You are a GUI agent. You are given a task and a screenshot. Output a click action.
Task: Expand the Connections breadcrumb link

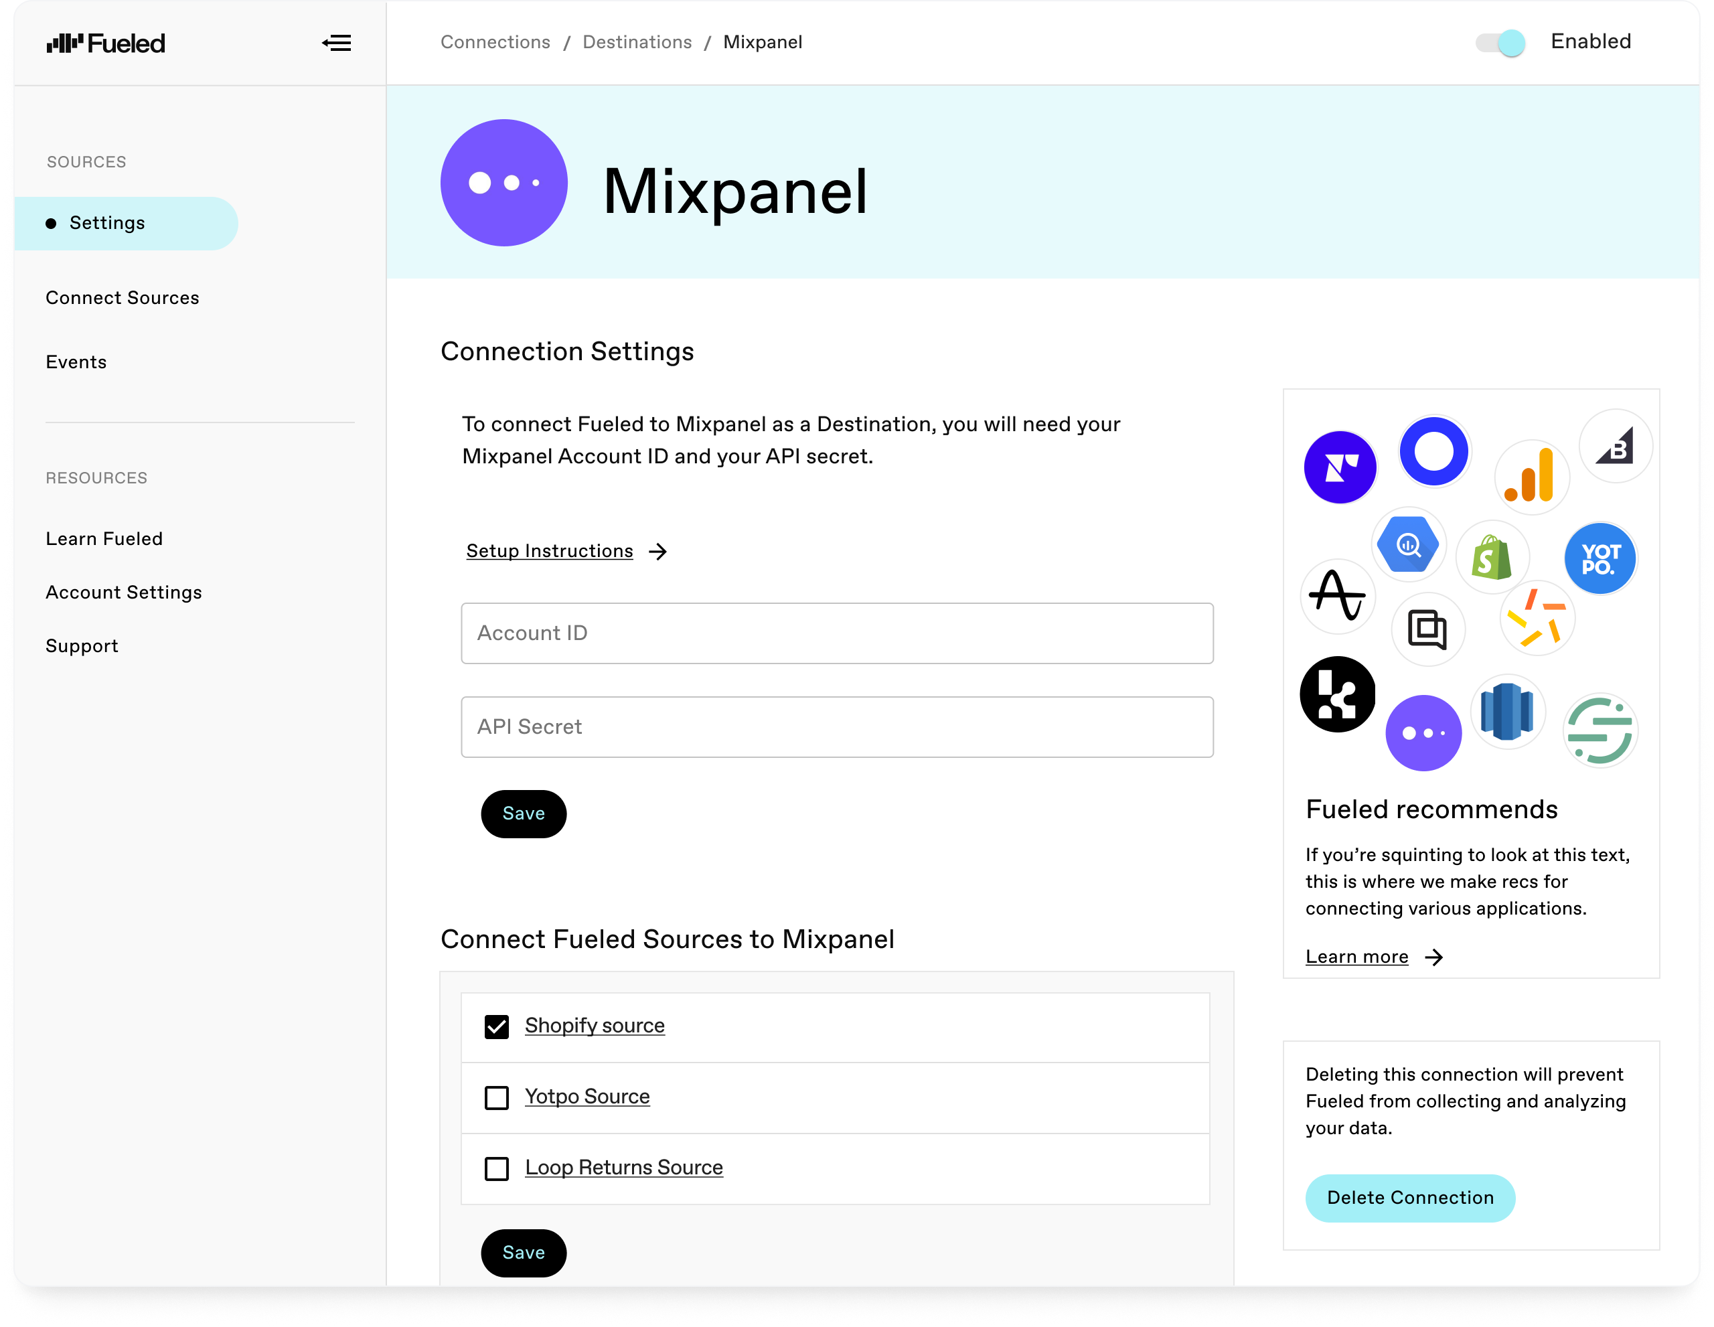click(495, 42)
